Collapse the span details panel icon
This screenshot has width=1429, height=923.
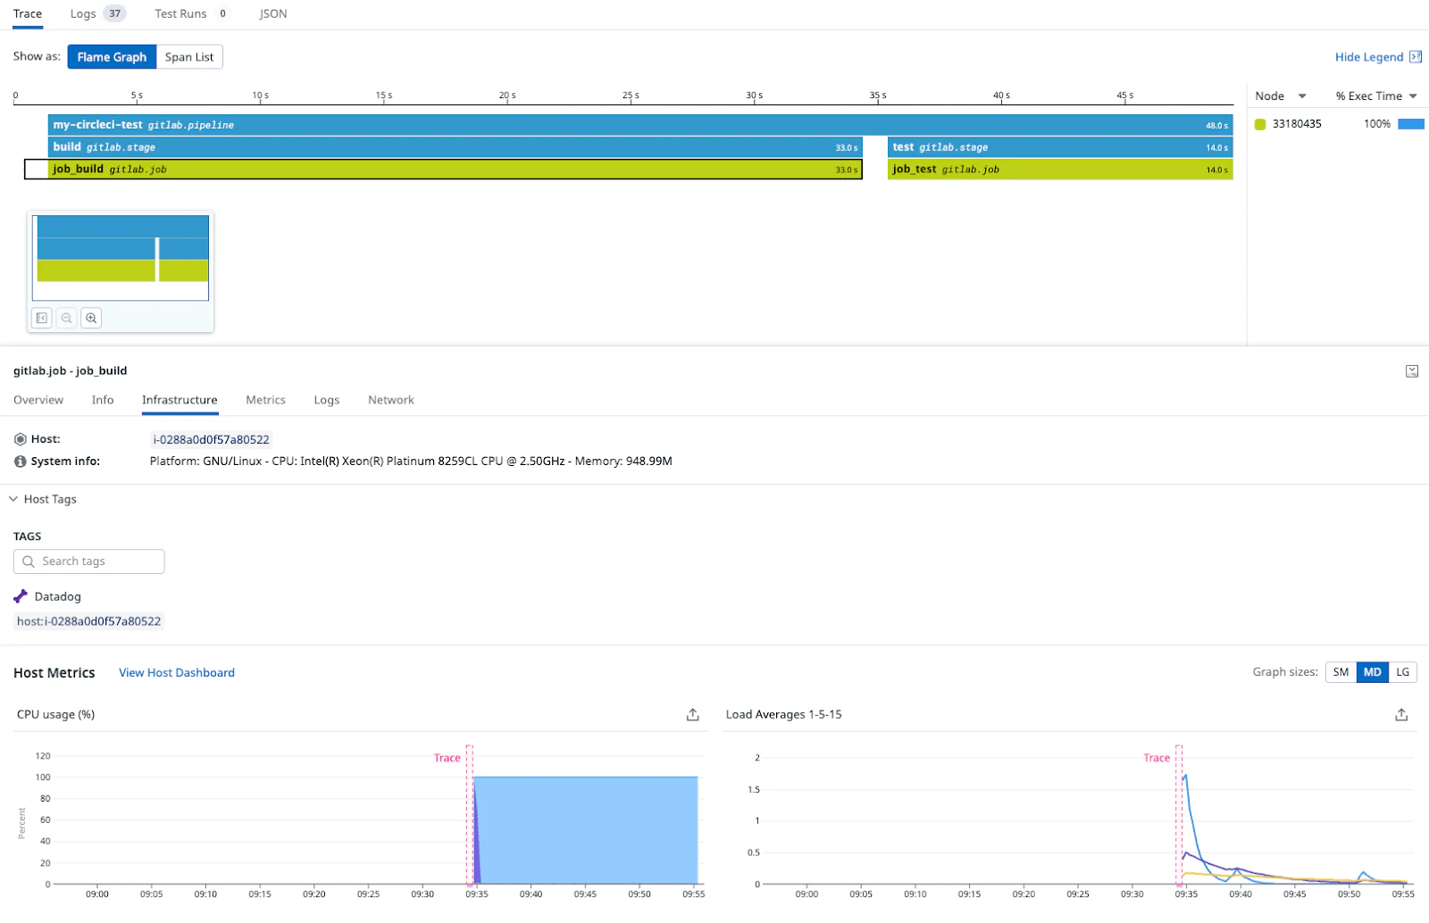1412,371
